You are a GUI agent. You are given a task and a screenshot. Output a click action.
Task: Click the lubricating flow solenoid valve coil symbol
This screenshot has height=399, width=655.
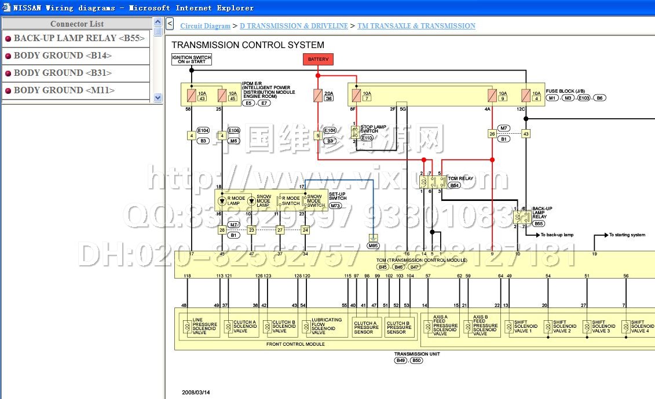tap(306, 327)
